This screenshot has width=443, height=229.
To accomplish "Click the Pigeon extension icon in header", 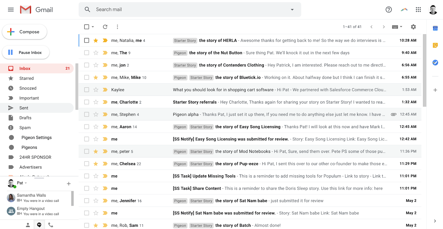I will (404, 10).
